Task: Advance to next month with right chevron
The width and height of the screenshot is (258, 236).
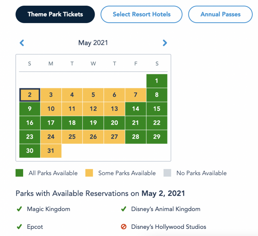Action: point(165,43)
